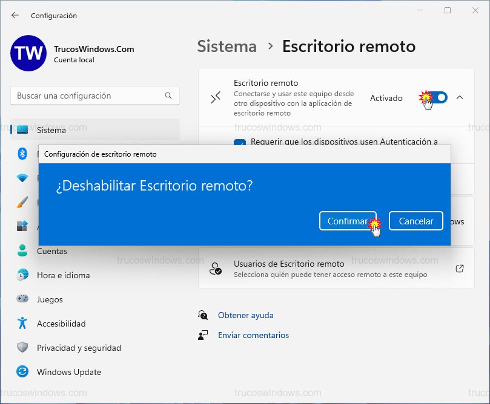Click Enviar comentarios

click(255, 334)
